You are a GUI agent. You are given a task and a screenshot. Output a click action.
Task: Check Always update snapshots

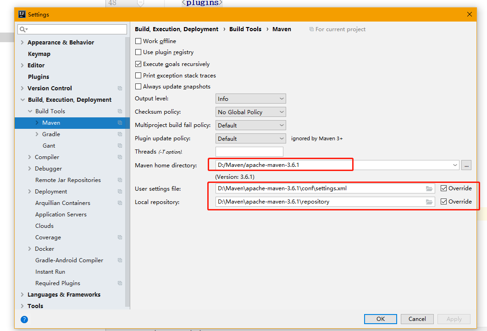pos(138,87)
